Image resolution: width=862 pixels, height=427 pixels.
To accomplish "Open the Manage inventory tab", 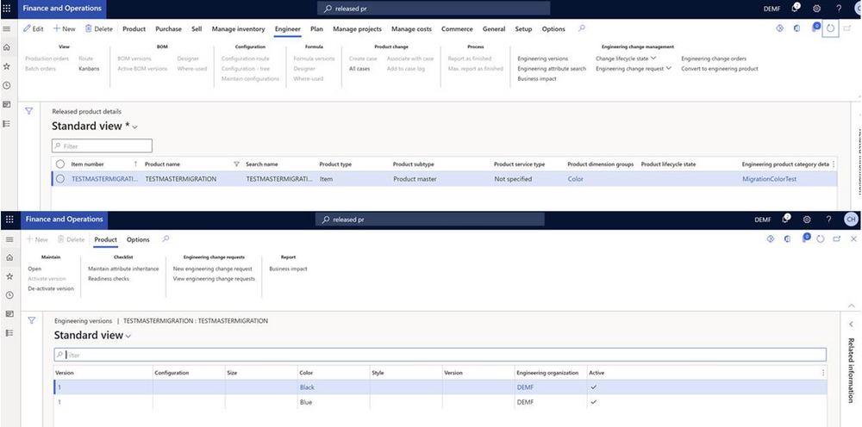I will [x=238, y=29].
